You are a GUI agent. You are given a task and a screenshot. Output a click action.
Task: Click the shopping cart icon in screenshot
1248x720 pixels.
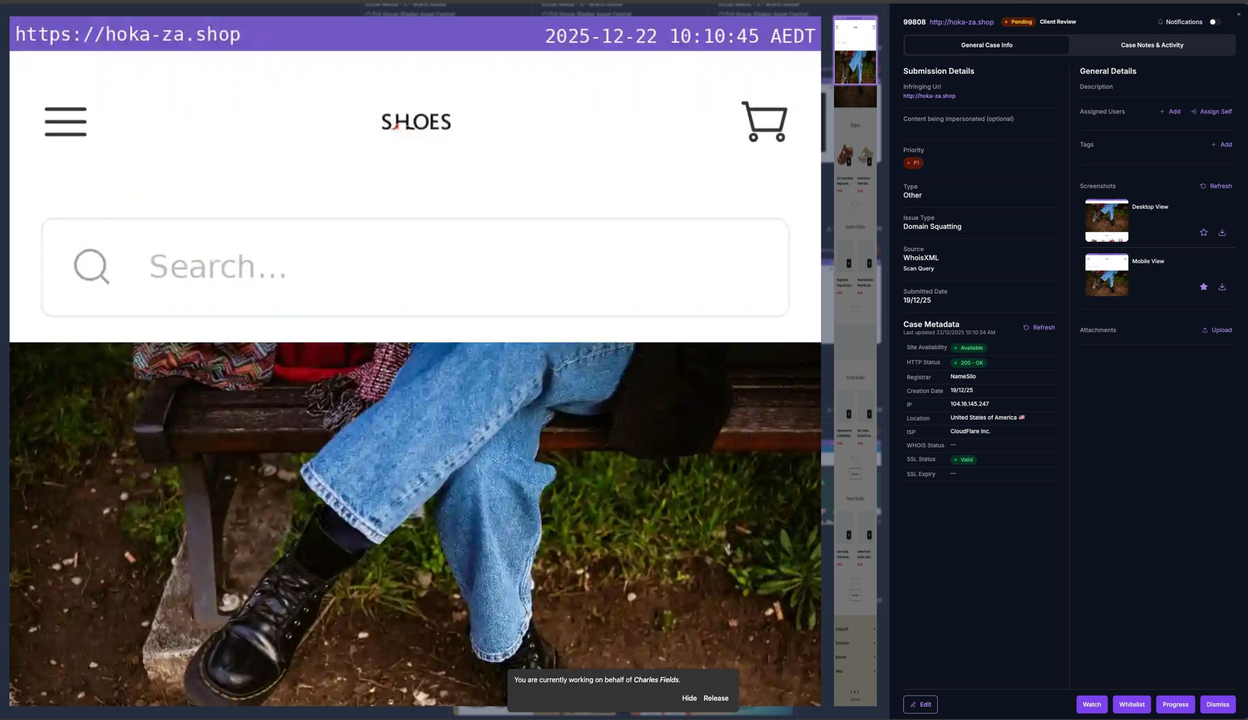(764, 121)
